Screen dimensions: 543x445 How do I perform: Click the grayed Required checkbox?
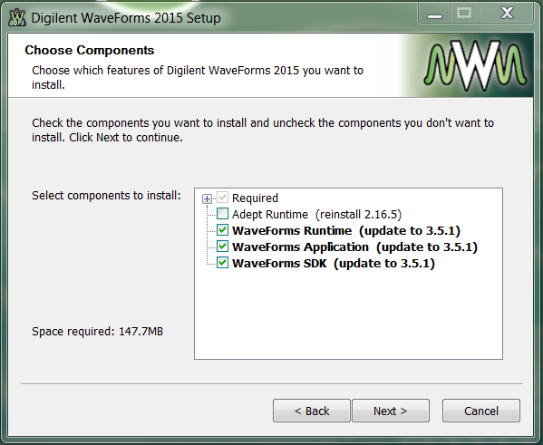pos(222,198)
